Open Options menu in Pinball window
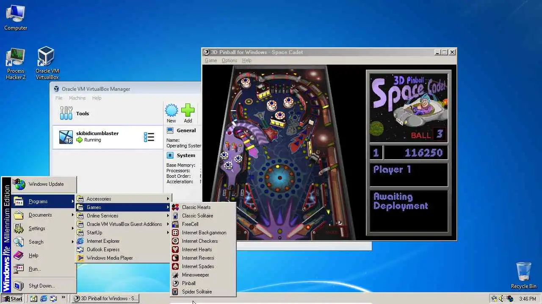Image resolution: width=542 pixels, height=304 pixels. (230, 60)
